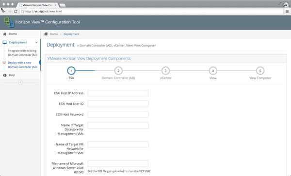The width and height of the screenshot is (291, 176).
Task: Select Deploy with a new Domain Controller (AD)
Action: point(22,64)
